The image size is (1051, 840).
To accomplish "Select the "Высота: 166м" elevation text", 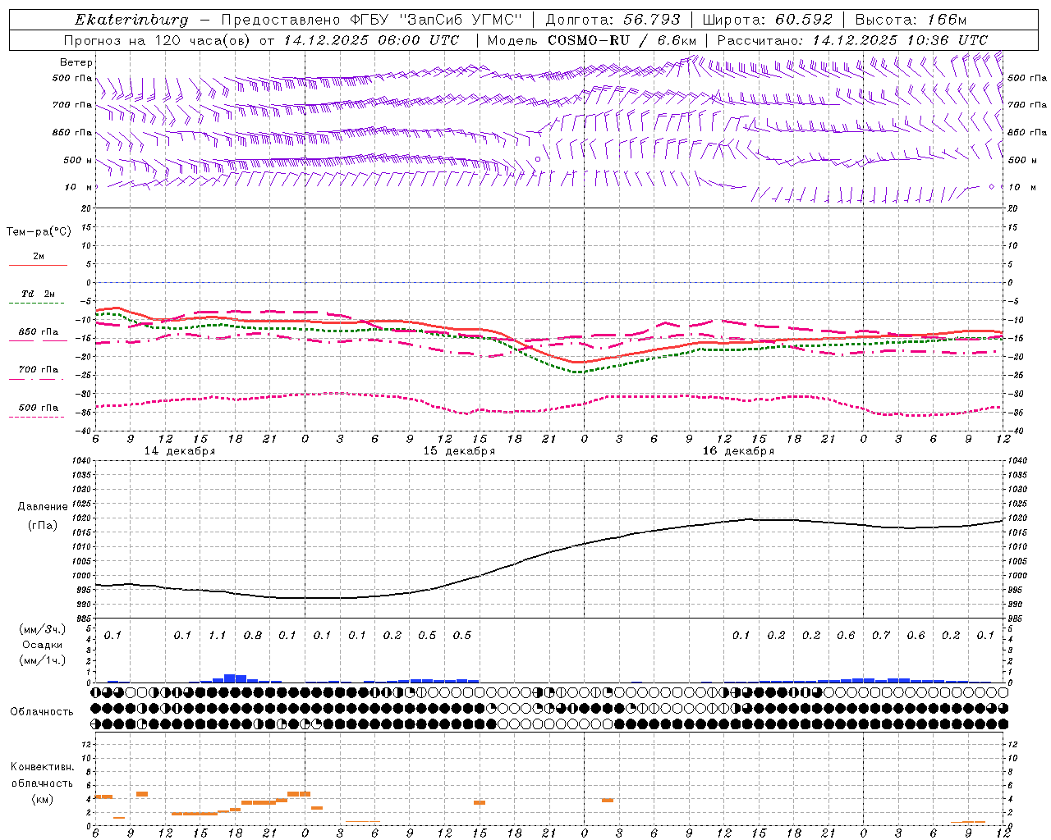I will 911,20.
